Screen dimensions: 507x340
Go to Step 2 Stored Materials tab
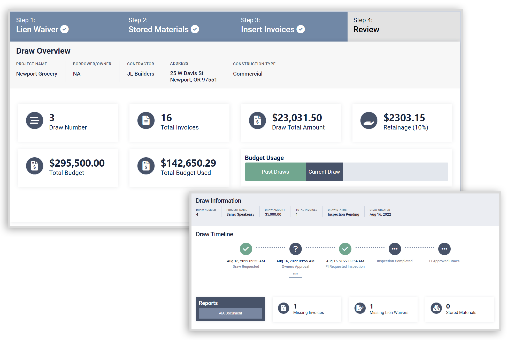pyautogui.click(x=179, y=27)
